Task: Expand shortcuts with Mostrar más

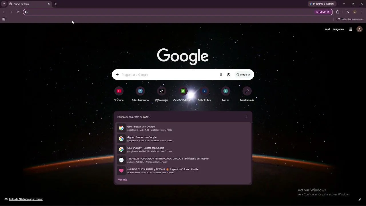Action: pyautogui.click(x=247, y=94)
